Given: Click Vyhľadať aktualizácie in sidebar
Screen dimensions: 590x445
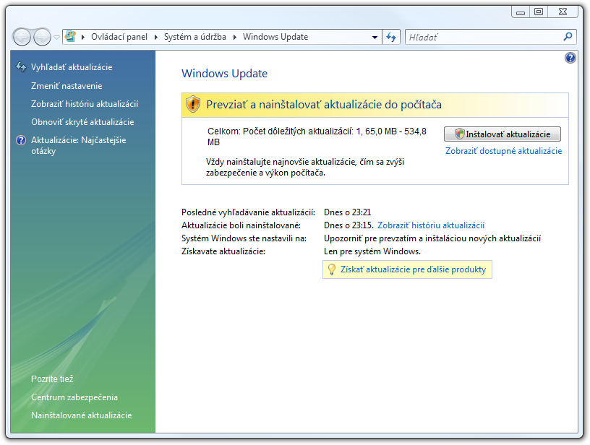Looking at the screenshot, I should [72, 67].
